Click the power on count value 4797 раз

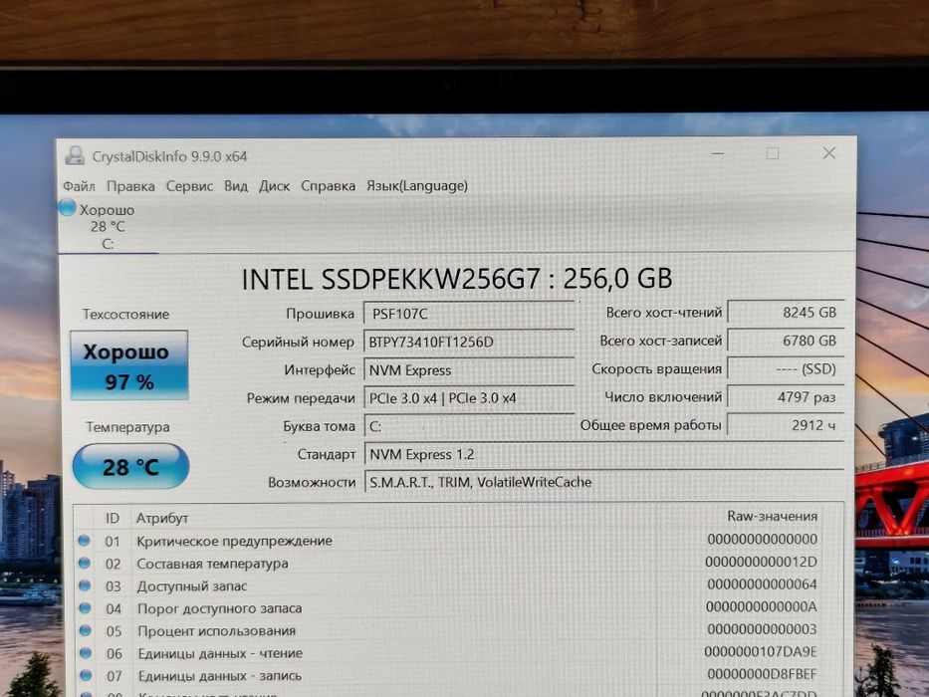tap(786, 397)
